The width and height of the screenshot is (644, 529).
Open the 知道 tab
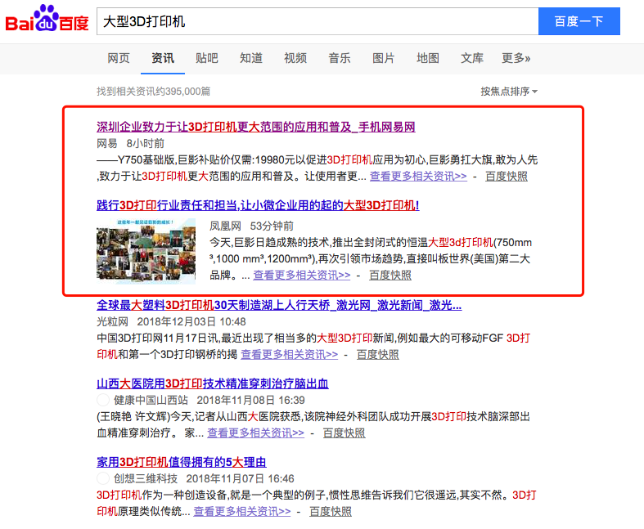point(251,58)
